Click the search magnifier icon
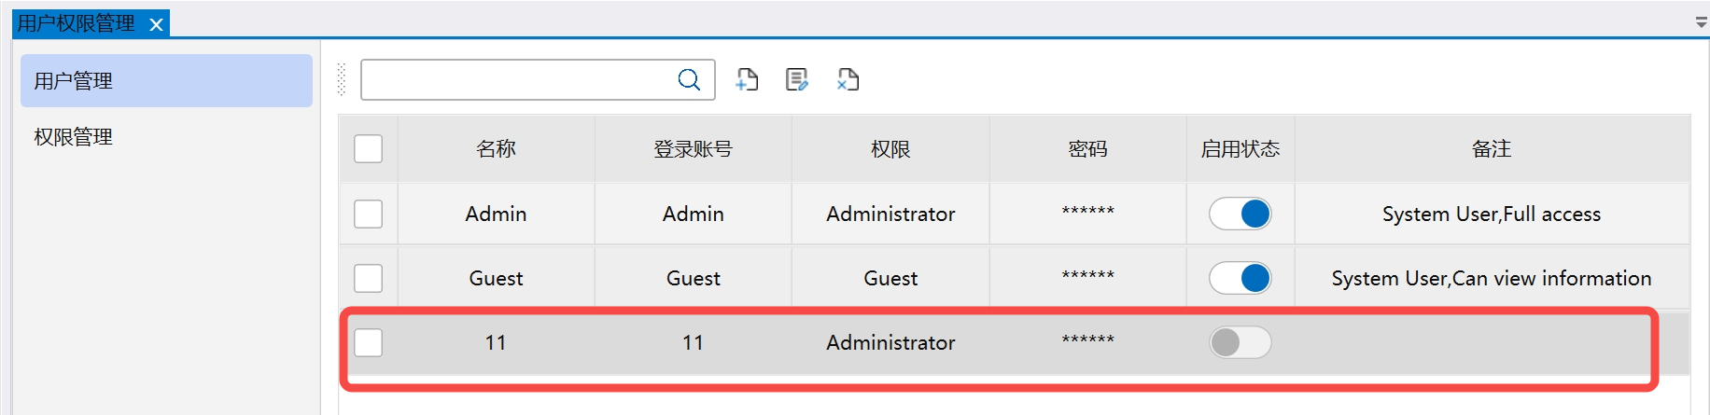This screenshot has width=1710, height=415. coord(689,80)
